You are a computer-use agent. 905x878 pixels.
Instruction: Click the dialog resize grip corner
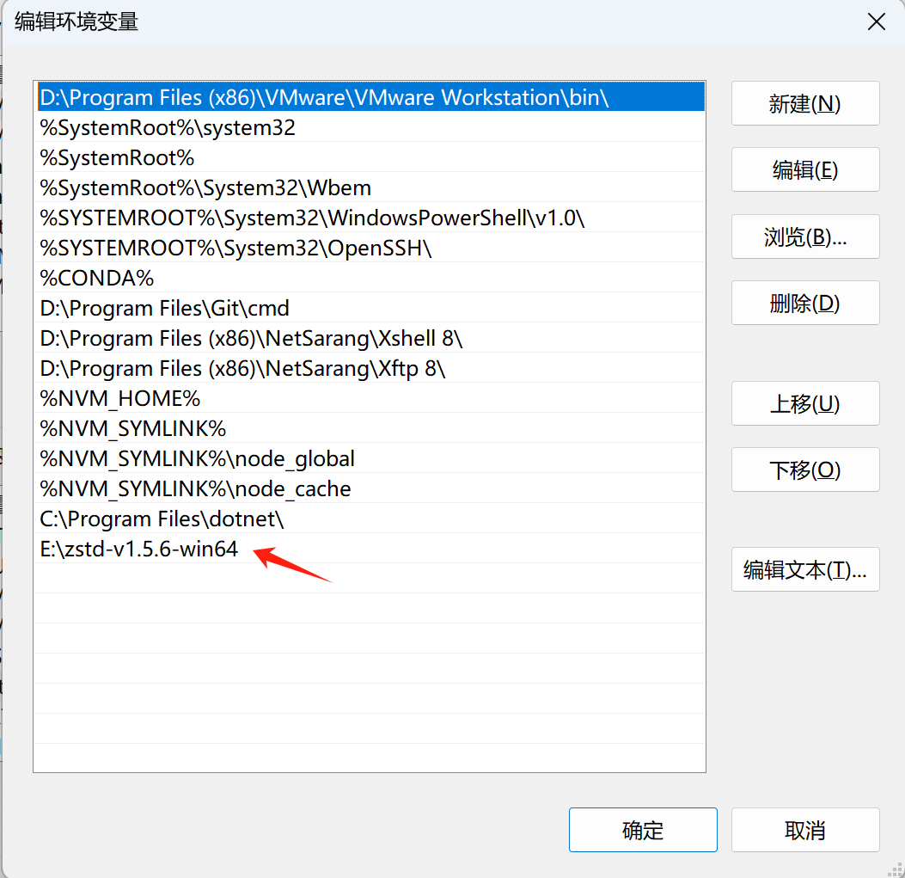pyautogui.click(x=896, y=869)
